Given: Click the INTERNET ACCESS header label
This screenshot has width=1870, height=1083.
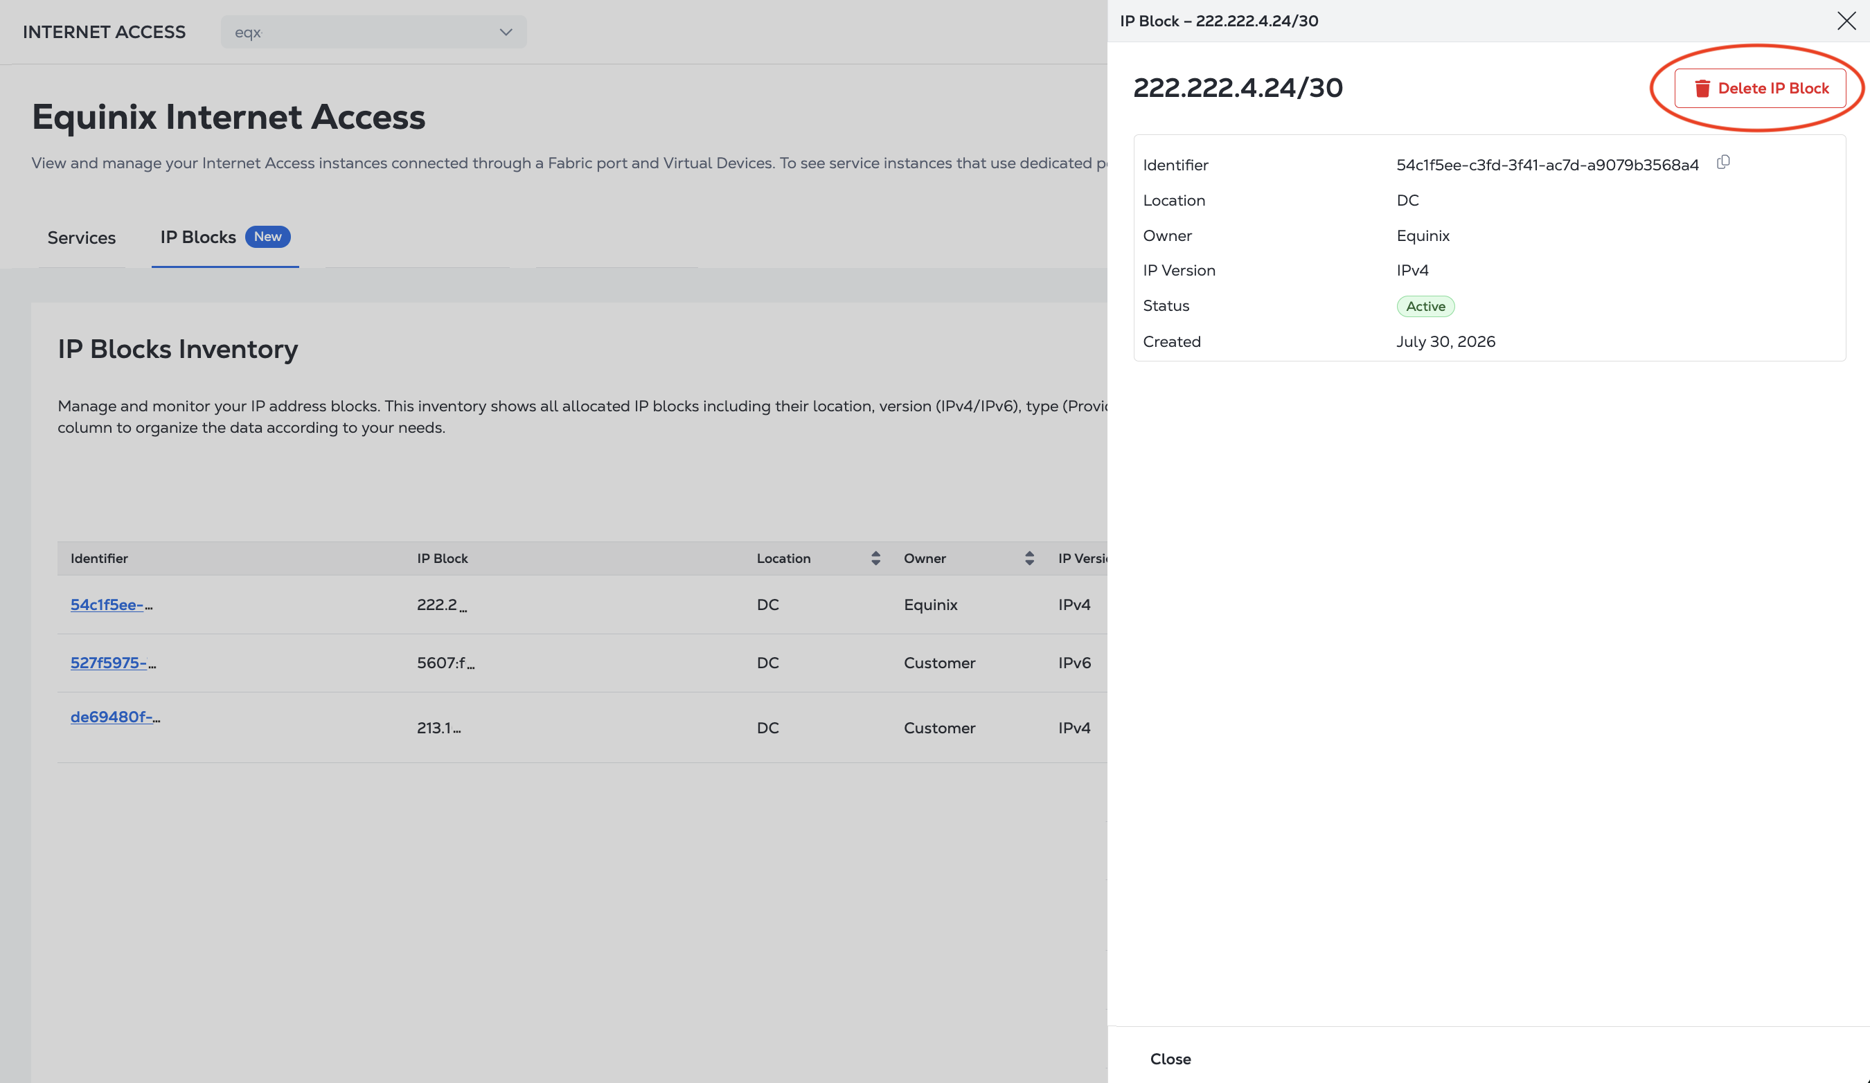Looking at the screenshot, I should click(x=104, y=32).
